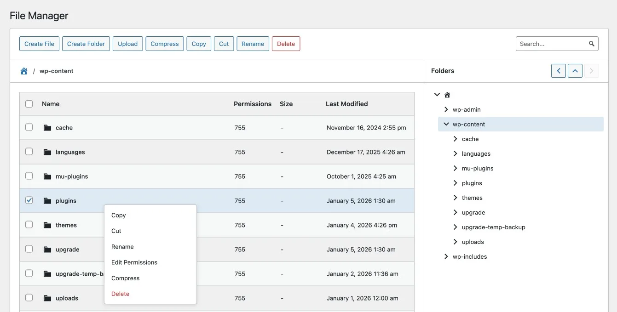Screen dimensions: 617x312
Task: Collapse the wp-content tree node
Action: [x=446, y=124]
